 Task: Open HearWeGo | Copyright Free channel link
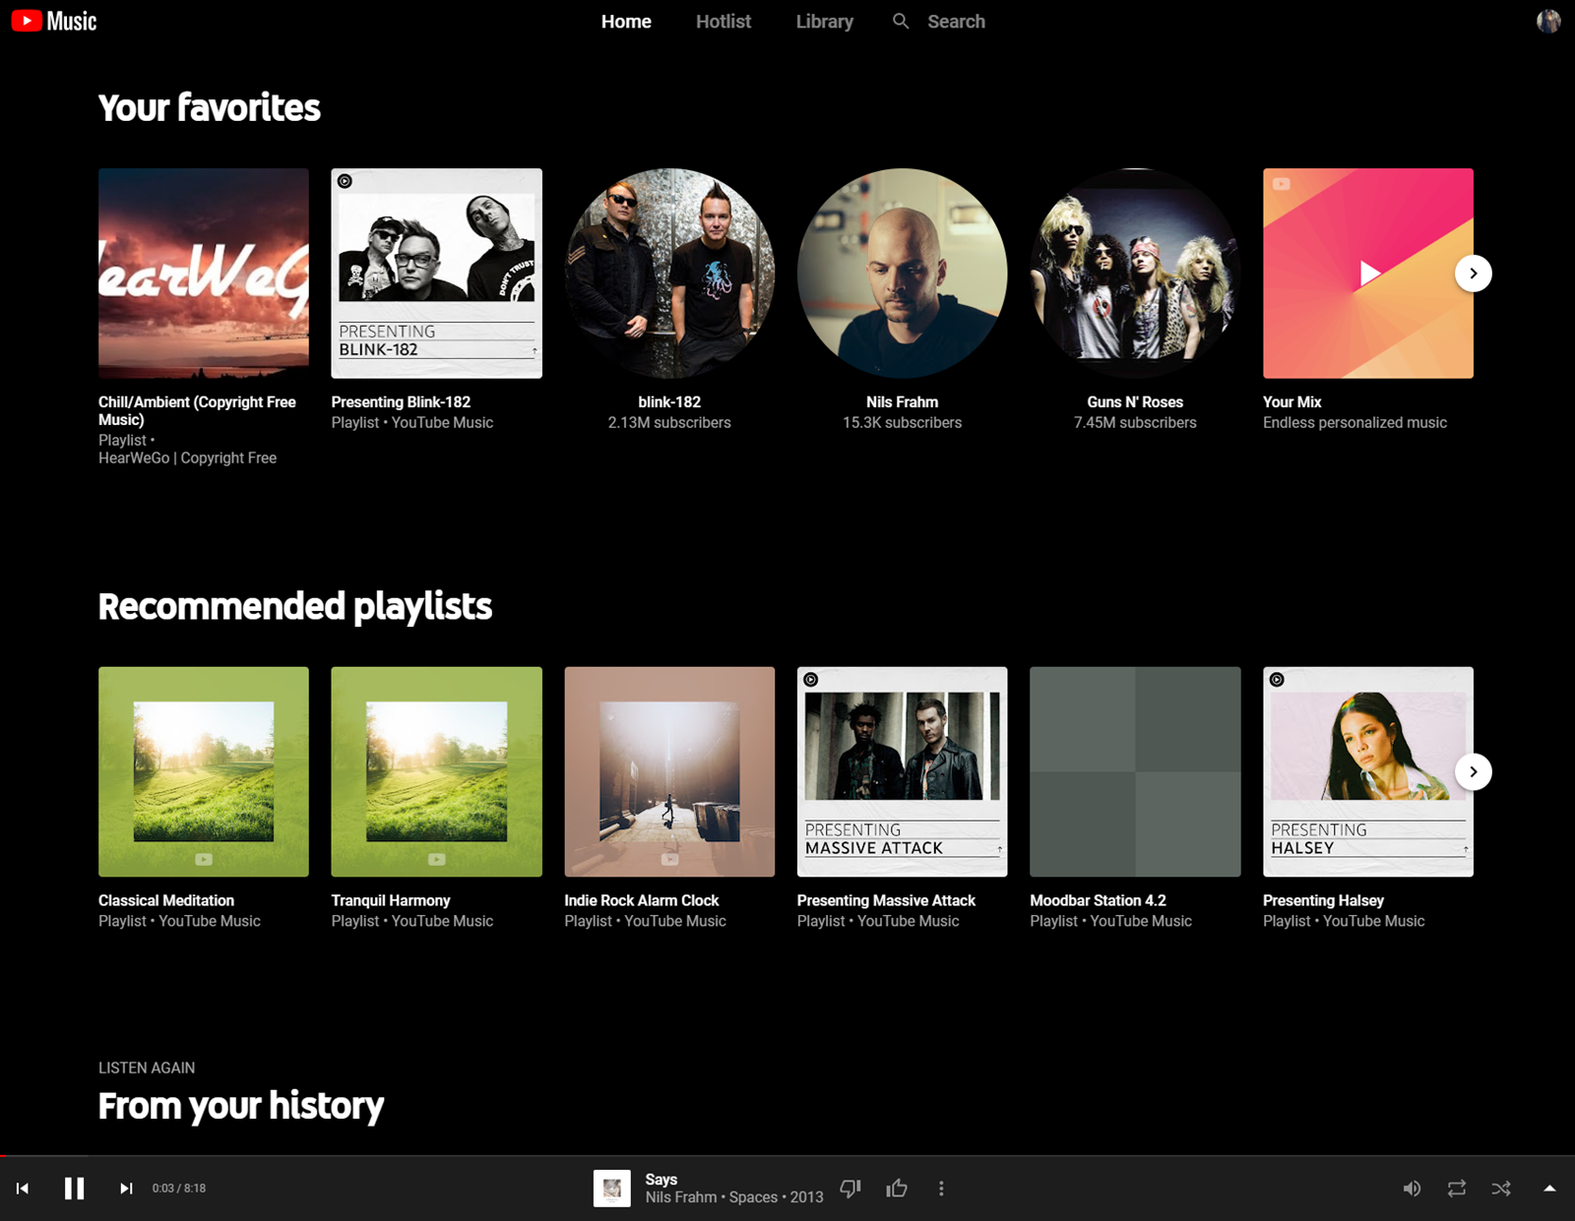pos(187,458)
